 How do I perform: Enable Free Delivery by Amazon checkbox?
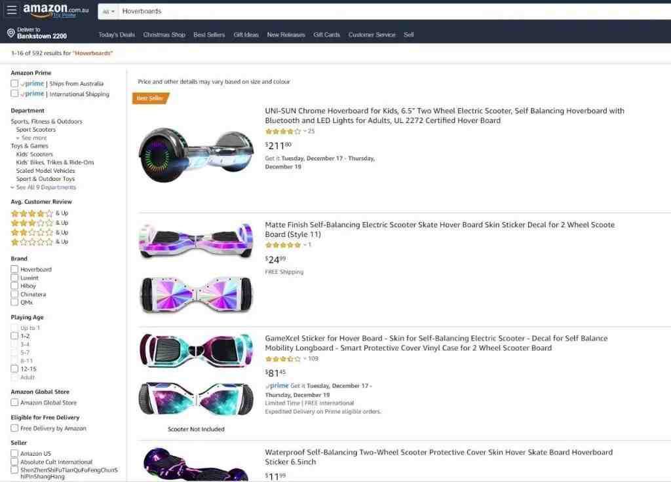coord(14,428)
